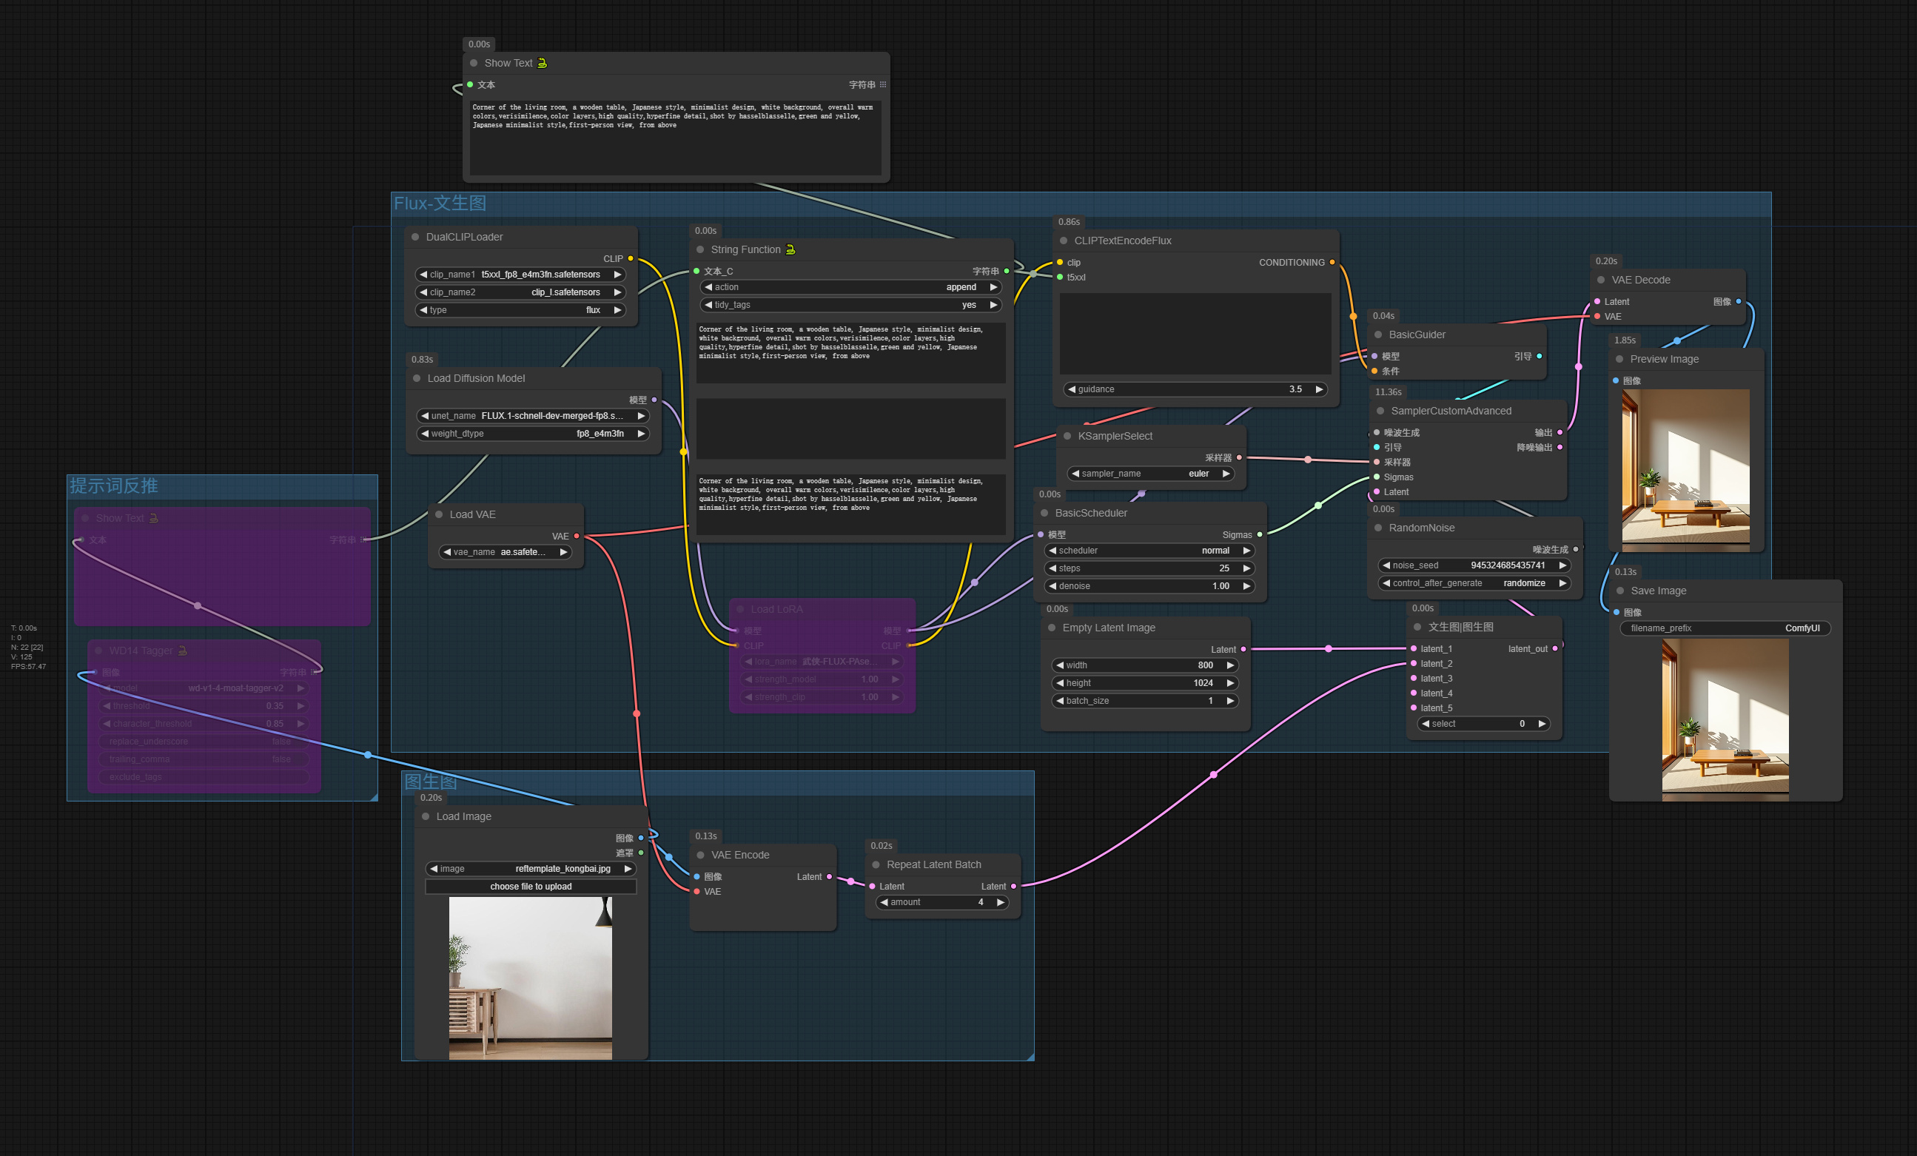Click the Flux-文生图 group title
This screenshot has height=1156, width=1917.
click(x=440, y=203)
